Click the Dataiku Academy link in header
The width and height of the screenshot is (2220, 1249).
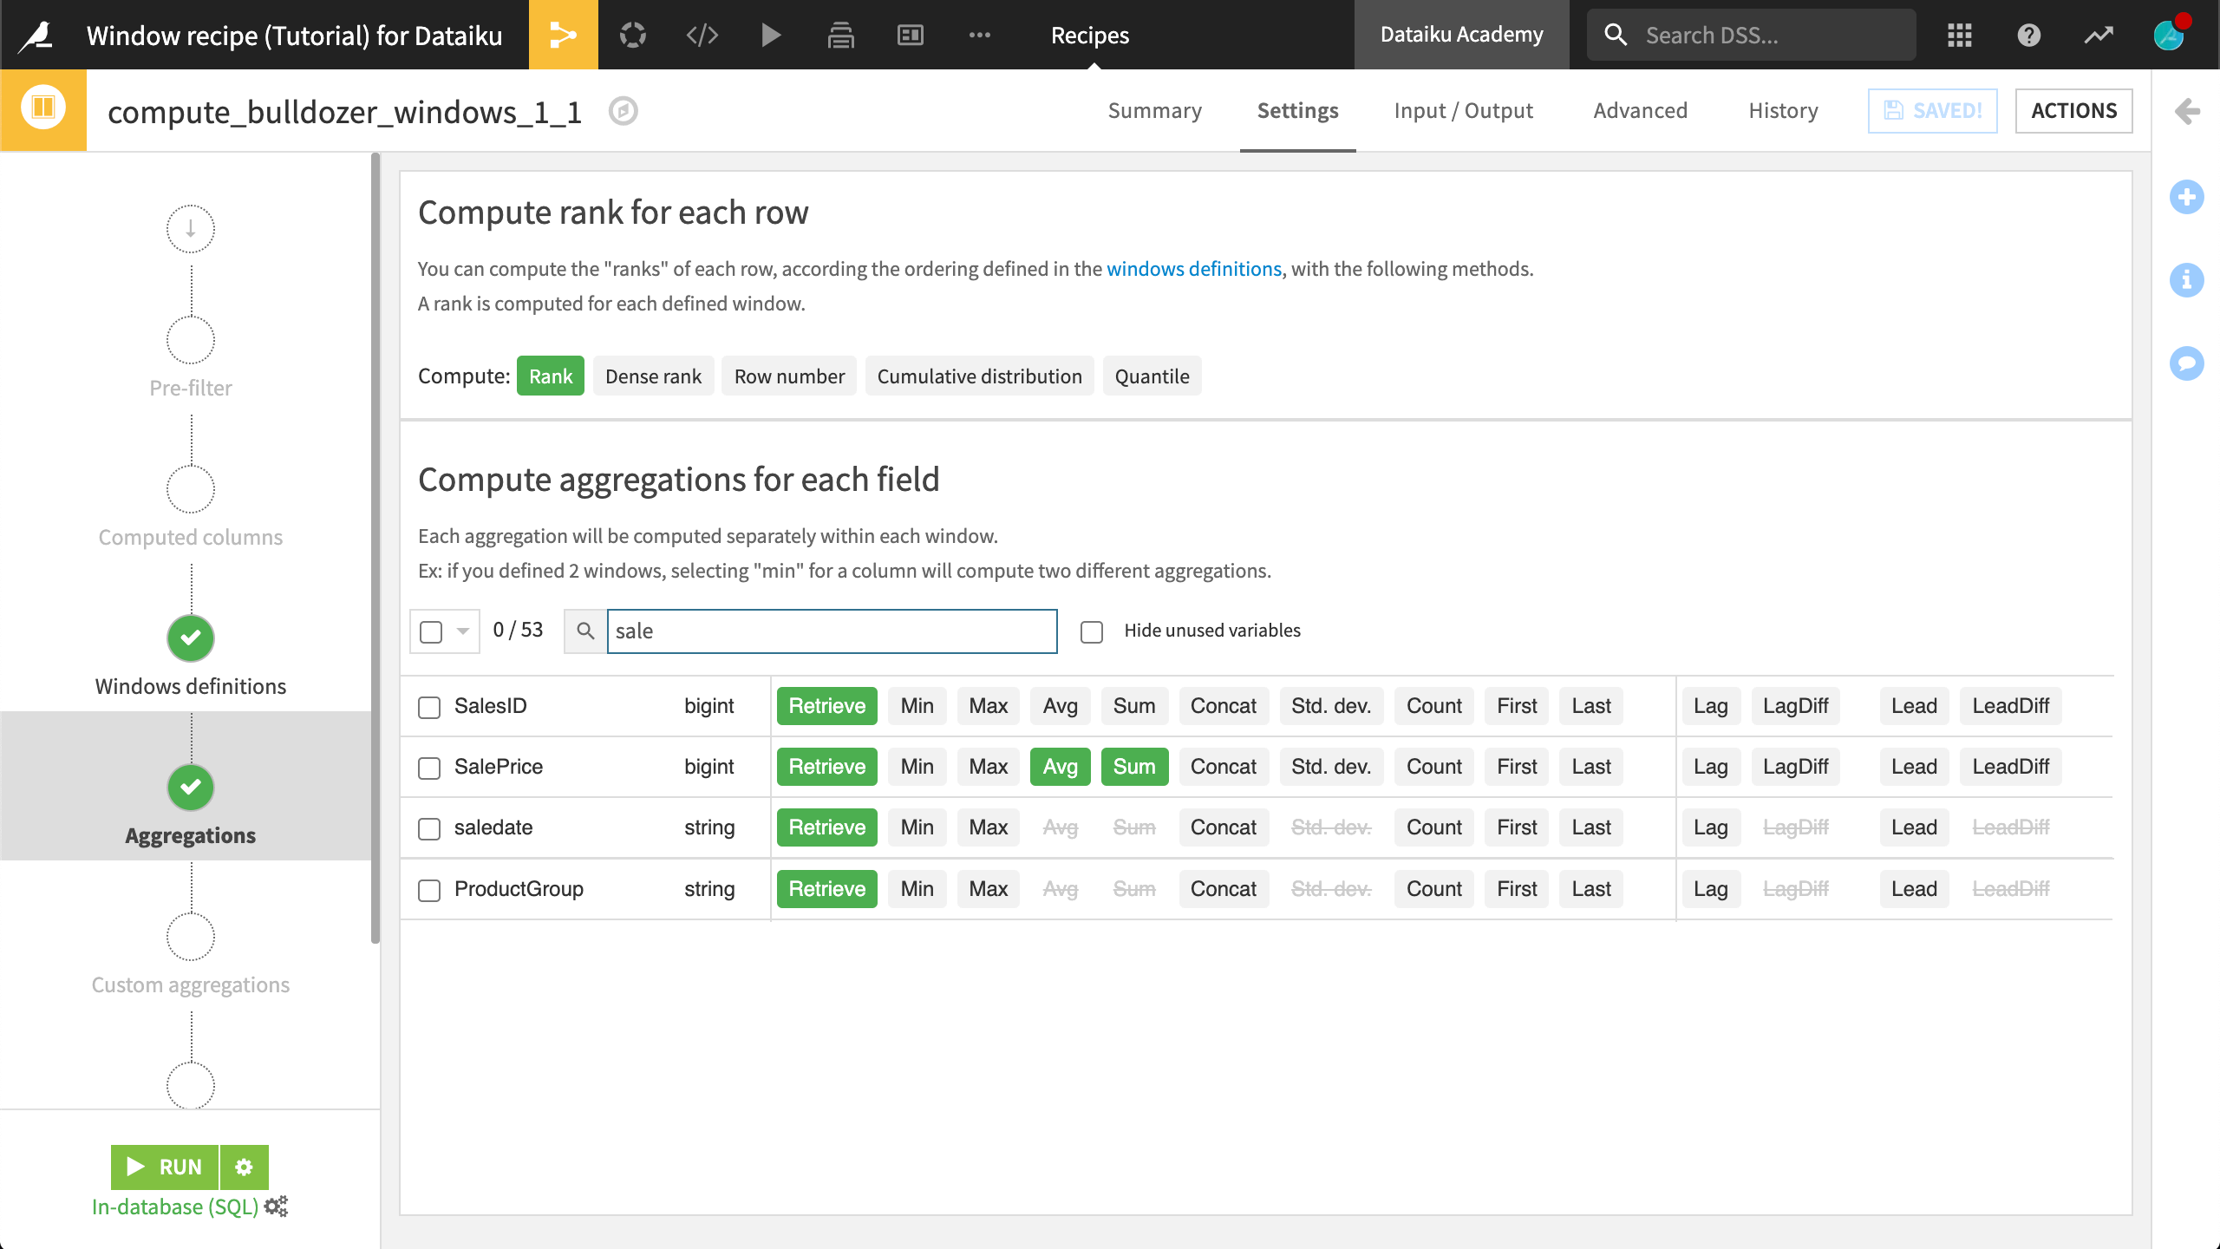pos(1460,34)
